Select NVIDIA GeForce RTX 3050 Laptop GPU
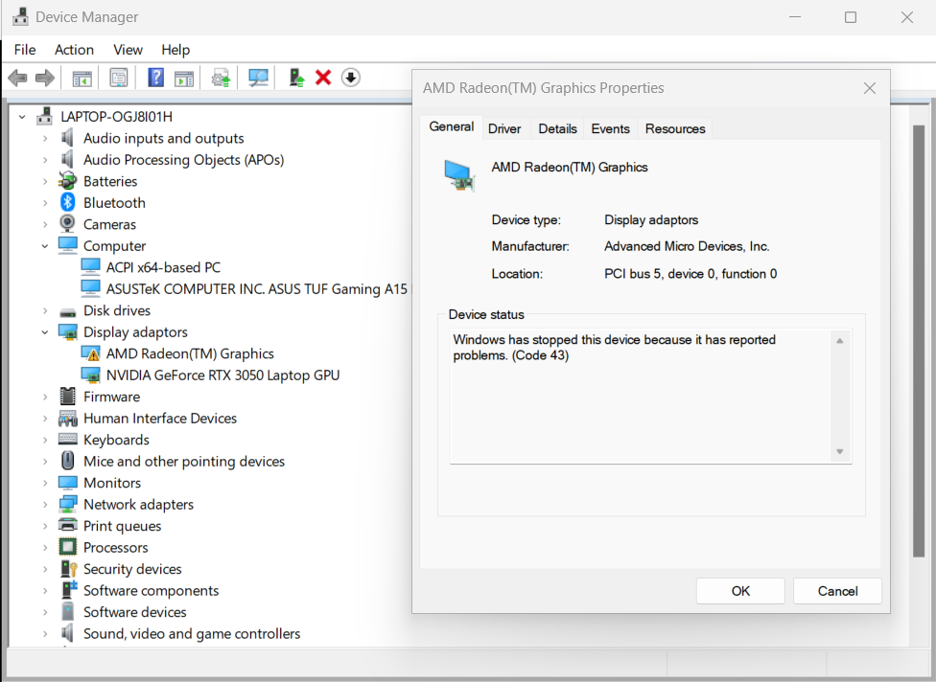The height and width of the screenshot is (682, 936). [222, 375]
